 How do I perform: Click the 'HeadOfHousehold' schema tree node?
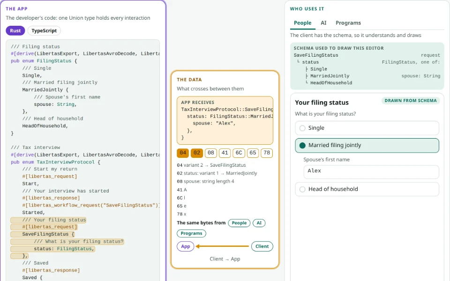click(331, 82)
